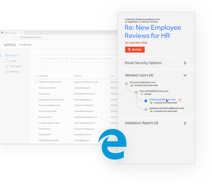
Task: Click the unread envelope icon under tony.stark
Action: (x=142, y=94)
